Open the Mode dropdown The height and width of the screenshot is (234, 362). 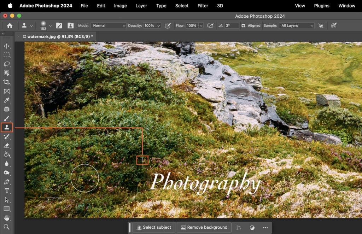(x=109, y=25)
